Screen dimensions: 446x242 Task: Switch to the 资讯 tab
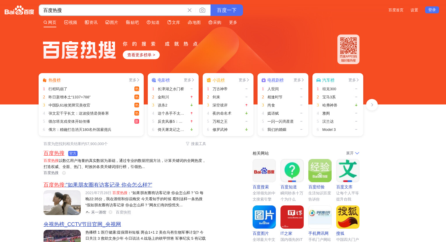click(91, 22)
